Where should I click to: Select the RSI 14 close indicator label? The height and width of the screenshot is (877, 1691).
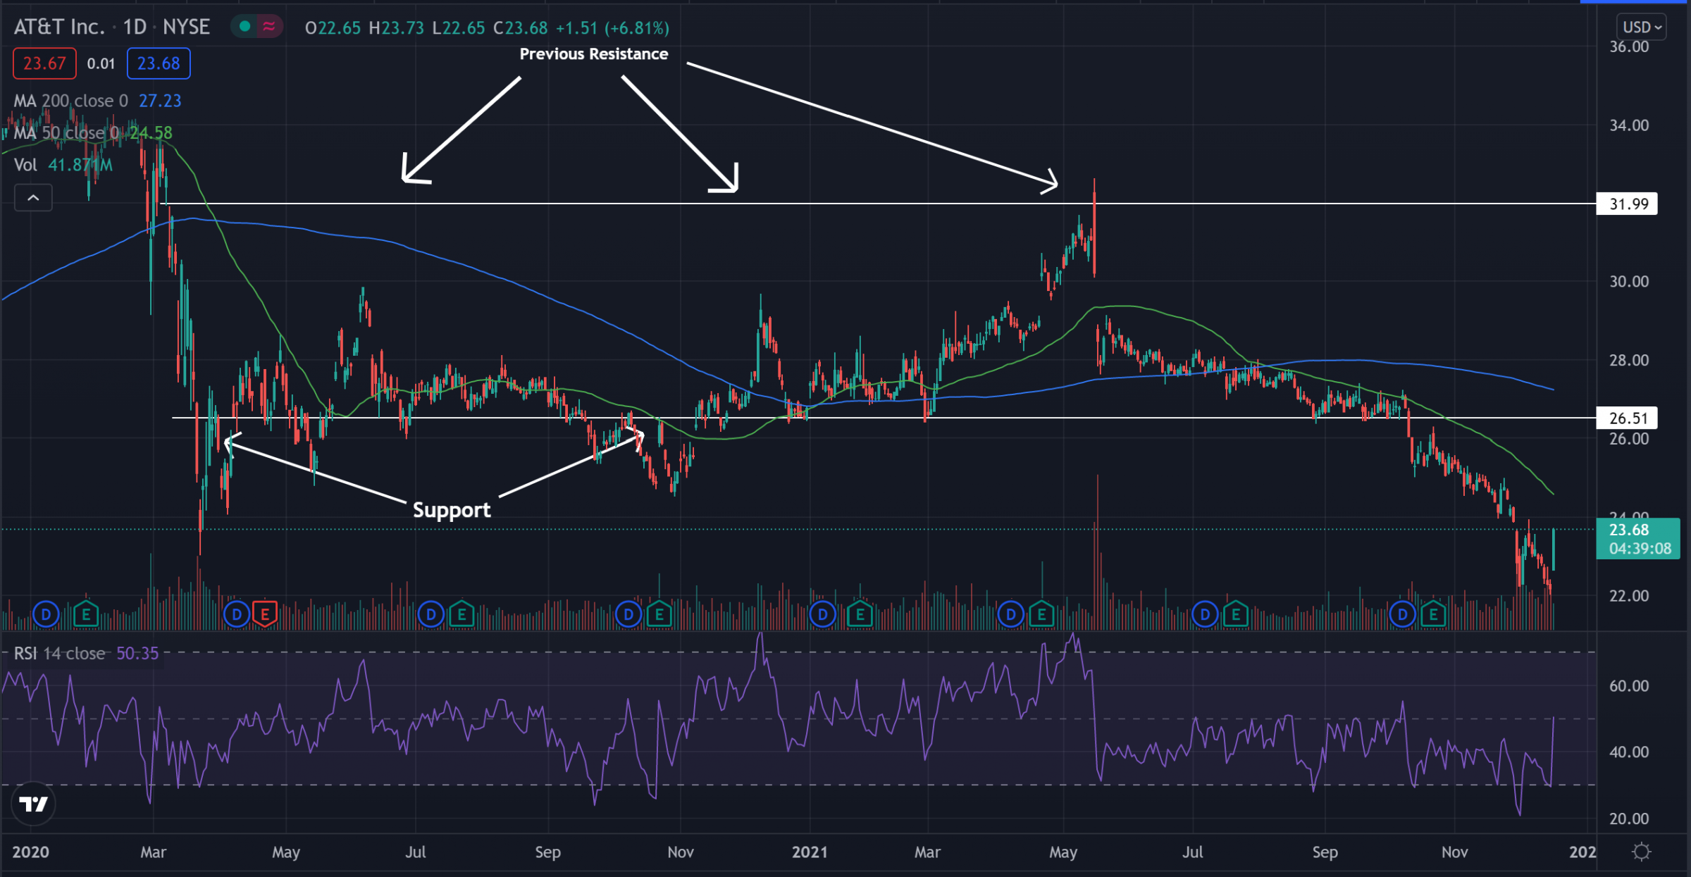tap(60, 654)
